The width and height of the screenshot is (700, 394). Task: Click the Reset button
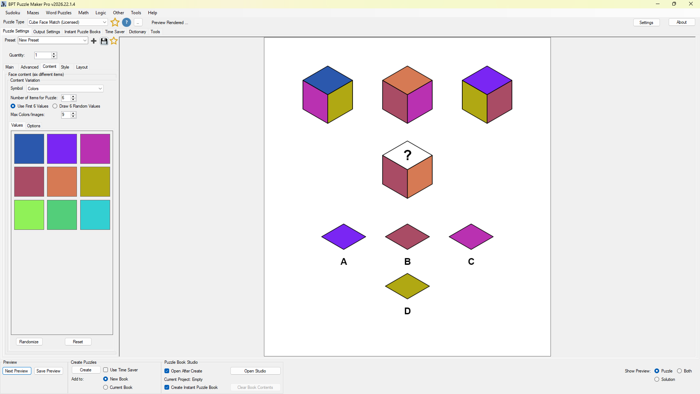pyautogui.click(x=78, y=342)
